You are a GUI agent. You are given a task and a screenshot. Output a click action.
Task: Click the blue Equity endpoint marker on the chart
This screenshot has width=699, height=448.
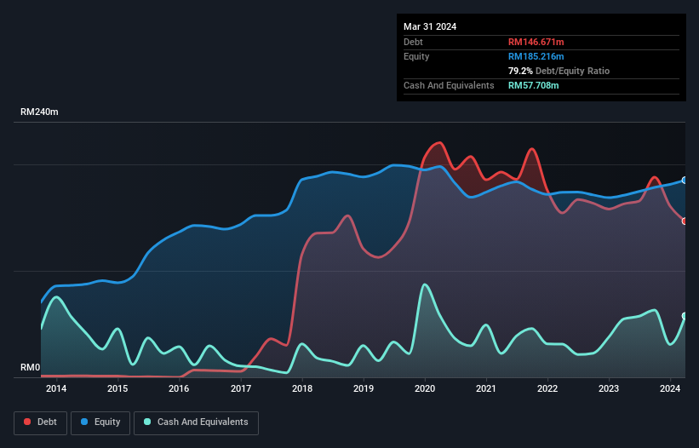pyautogui.click(x=685, y=181)
